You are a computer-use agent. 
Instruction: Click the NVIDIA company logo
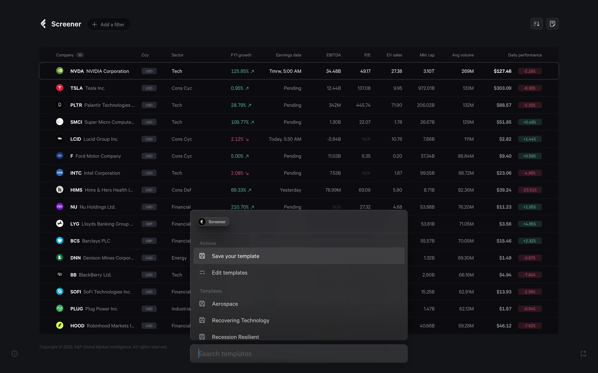tap(59, 71)
